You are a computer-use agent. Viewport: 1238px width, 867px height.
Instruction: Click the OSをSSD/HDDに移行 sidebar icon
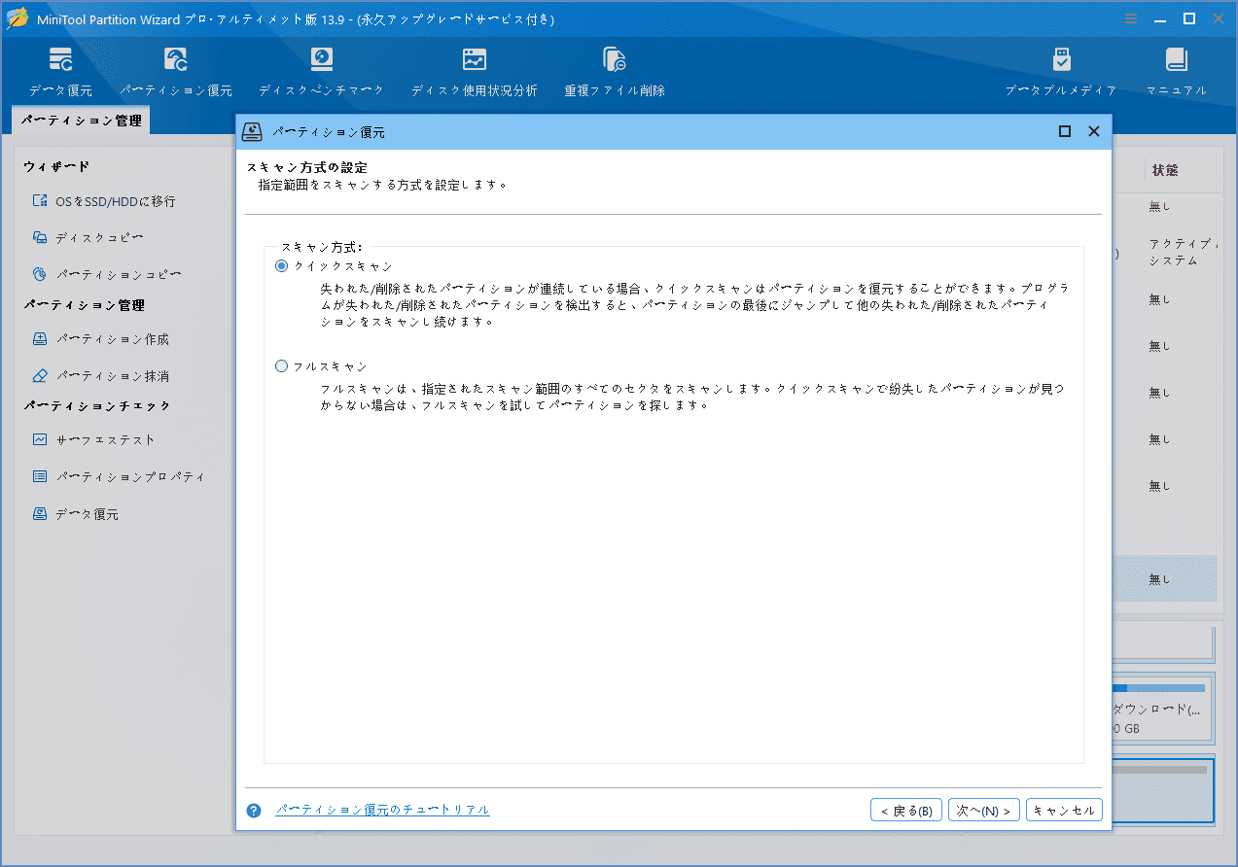coord(40,201)
